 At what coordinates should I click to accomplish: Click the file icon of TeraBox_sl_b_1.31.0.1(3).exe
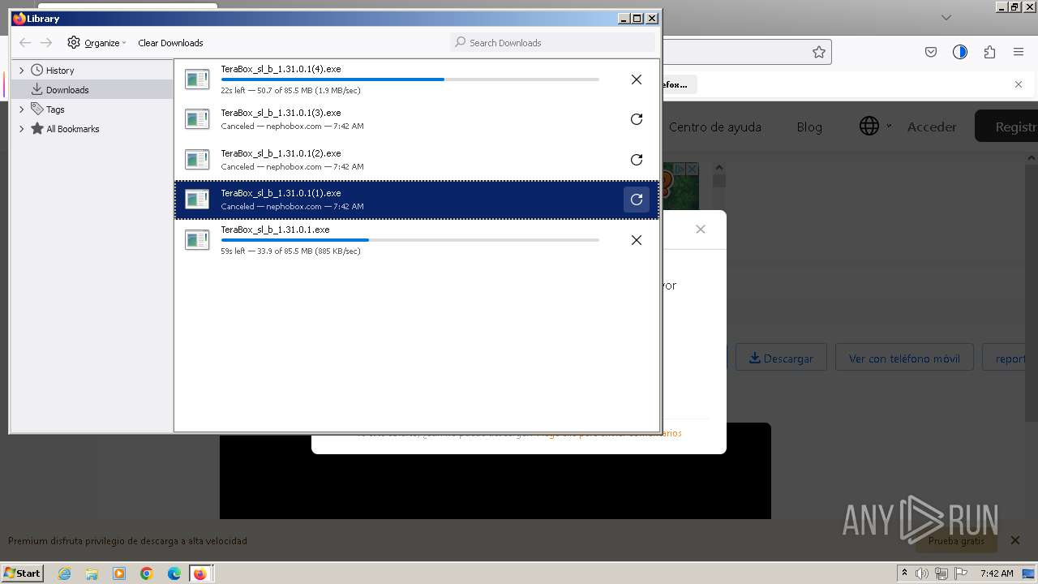(197, 119)
